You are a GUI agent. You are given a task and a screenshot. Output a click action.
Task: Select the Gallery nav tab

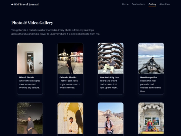pyautogui.click(x=152, y=4)
